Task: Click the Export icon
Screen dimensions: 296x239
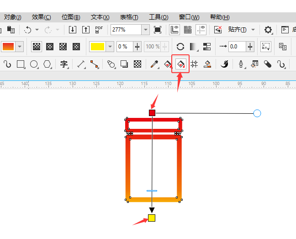Action: (86, 30)
